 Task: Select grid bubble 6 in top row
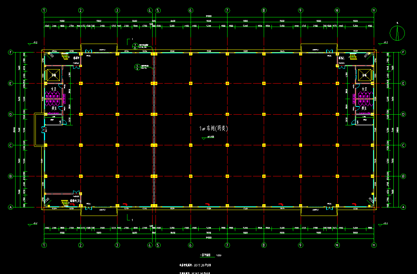point(191,10)
